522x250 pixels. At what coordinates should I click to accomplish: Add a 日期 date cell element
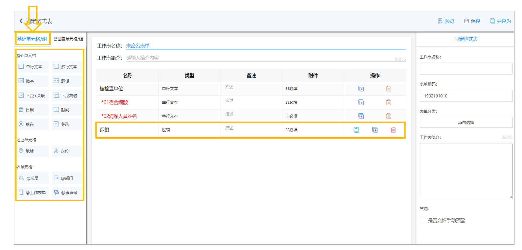coord(33,110)
